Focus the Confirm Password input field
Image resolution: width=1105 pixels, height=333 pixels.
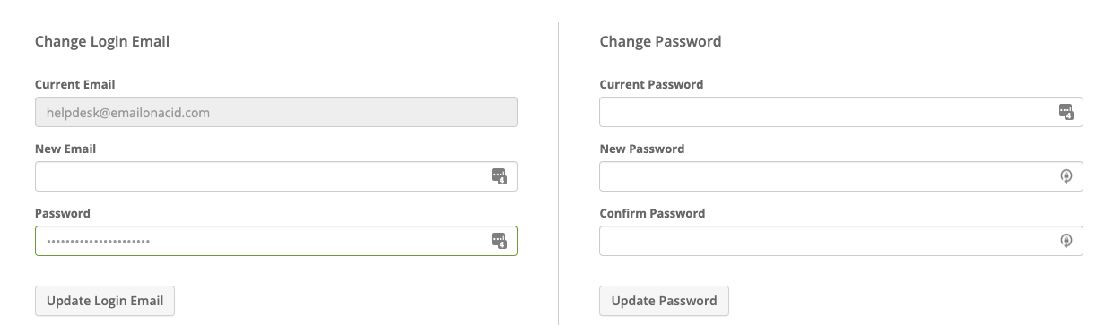click(841, 241)
